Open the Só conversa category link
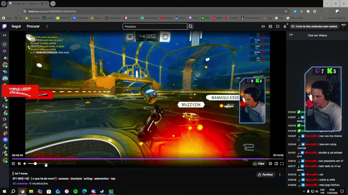This screenshot has width=348, height=195. click(x=20, y=183)
